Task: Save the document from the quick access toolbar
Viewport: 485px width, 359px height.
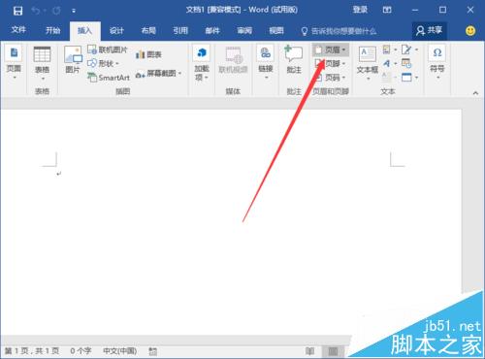Action: (x=17, y=11)
